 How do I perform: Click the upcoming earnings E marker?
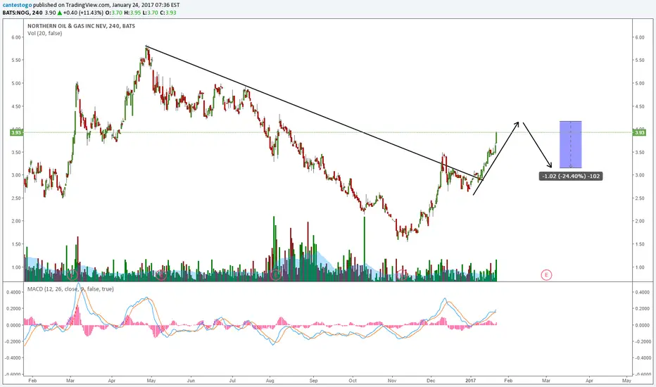tap(546, 275)
